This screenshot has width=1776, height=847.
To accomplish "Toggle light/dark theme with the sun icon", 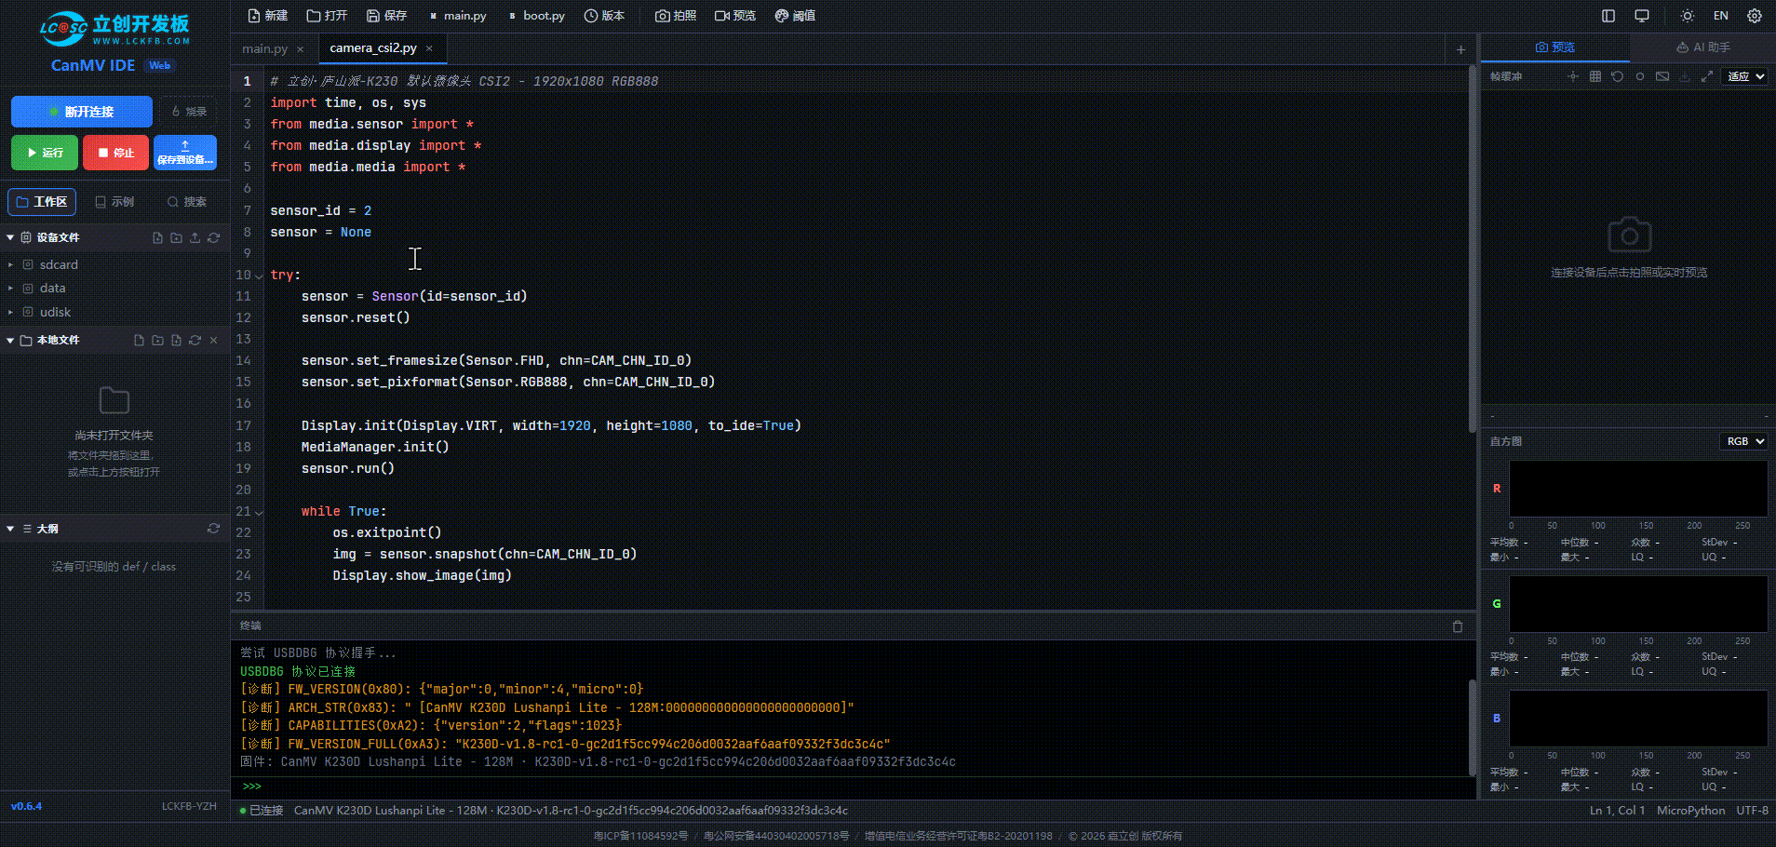I will point(1687,16).
